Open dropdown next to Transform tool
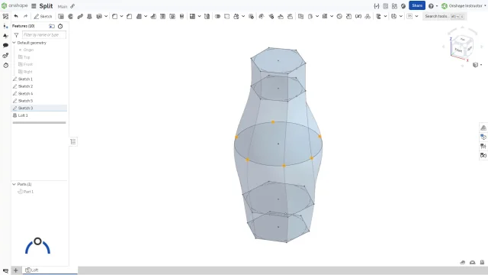 click(243, 16)
